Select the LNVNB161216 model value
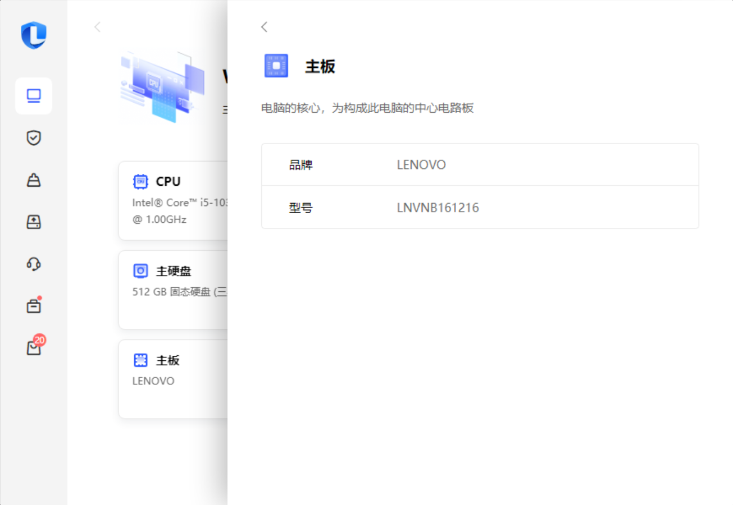The width and height of the screenshot is (733, 505). click(438, 208)
